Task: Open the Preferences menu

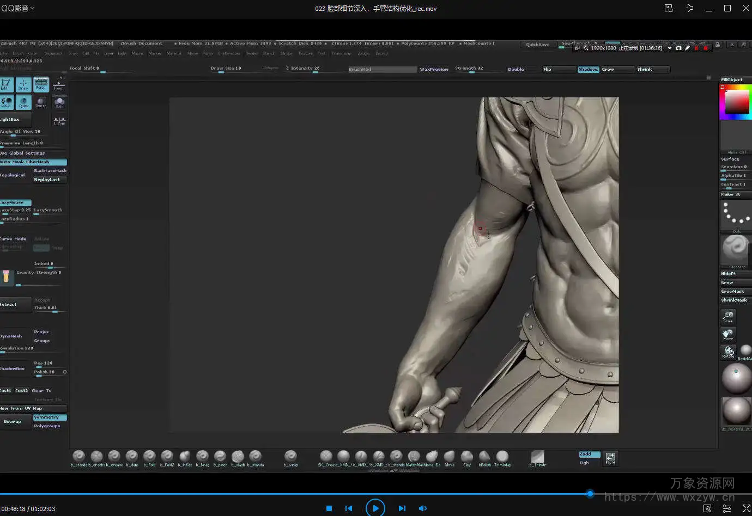Action: [x=229, y=53]
